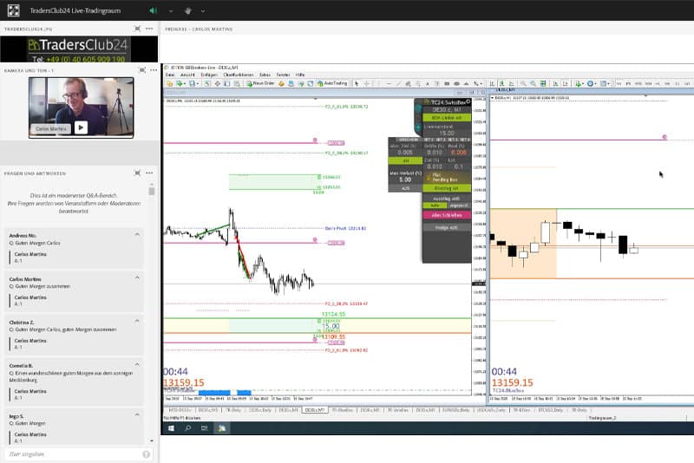Maximize the Fragen und Antworten pod
This screenshot has height=463, width=694.
(138, 173)
